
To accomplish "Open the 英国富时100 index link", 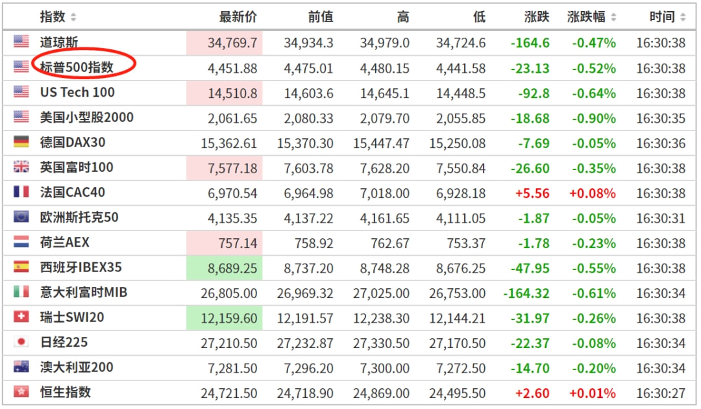I will click(x=77, y=167).
